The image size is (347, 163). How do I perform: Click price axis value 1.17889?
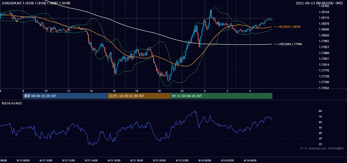click(x=324, y=53)
